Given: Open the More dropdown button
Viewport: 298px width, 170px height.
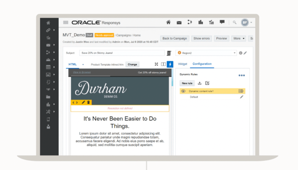Looking at the screenshot, I should coord(239,38).
